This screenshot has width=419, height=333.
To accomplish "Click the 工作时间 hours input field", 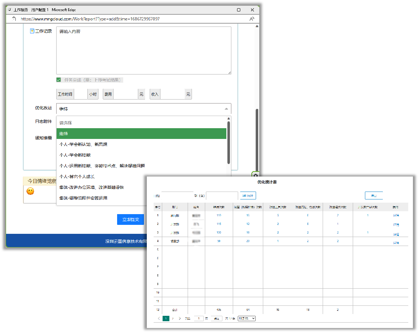I will (x=81, y=94).
